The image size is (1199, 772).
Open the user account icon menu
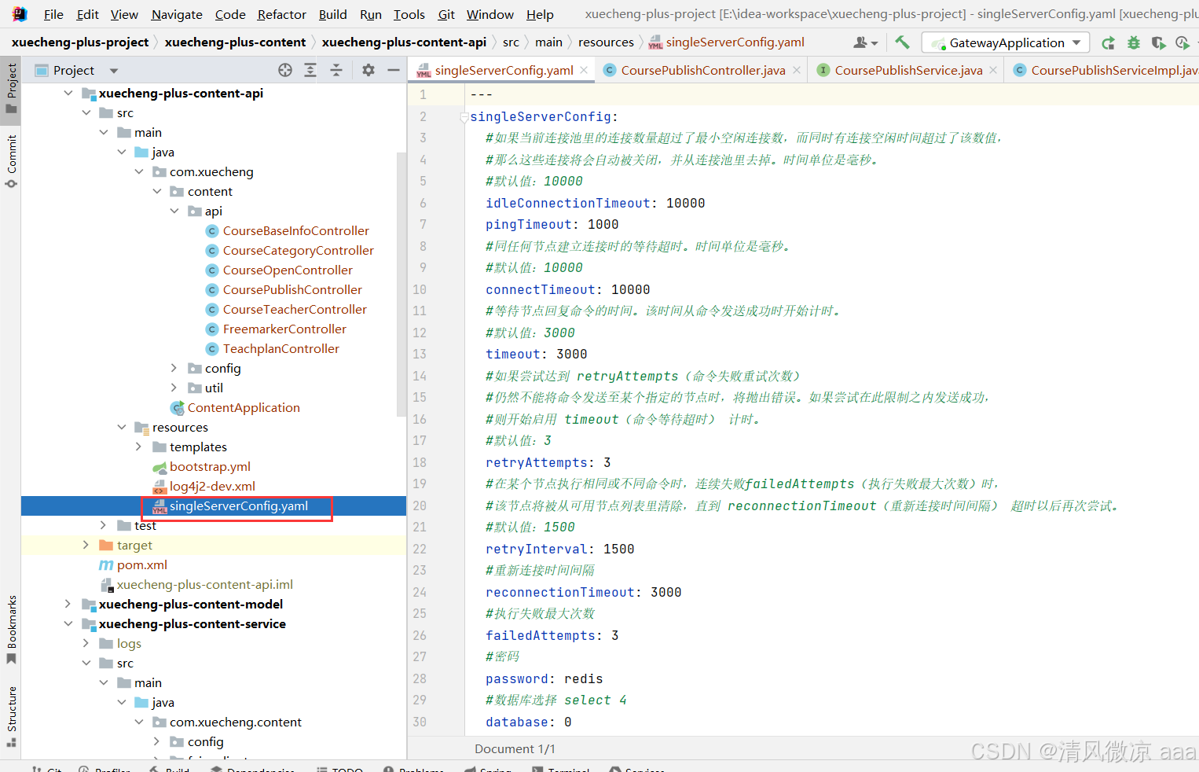[x=866, y=42]
